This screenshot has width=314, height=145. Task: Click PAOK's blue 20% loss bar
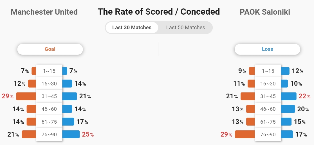(288, 109)
